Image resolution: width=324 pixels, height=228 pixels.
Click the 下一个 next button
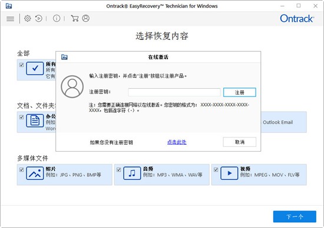[295, 216]
